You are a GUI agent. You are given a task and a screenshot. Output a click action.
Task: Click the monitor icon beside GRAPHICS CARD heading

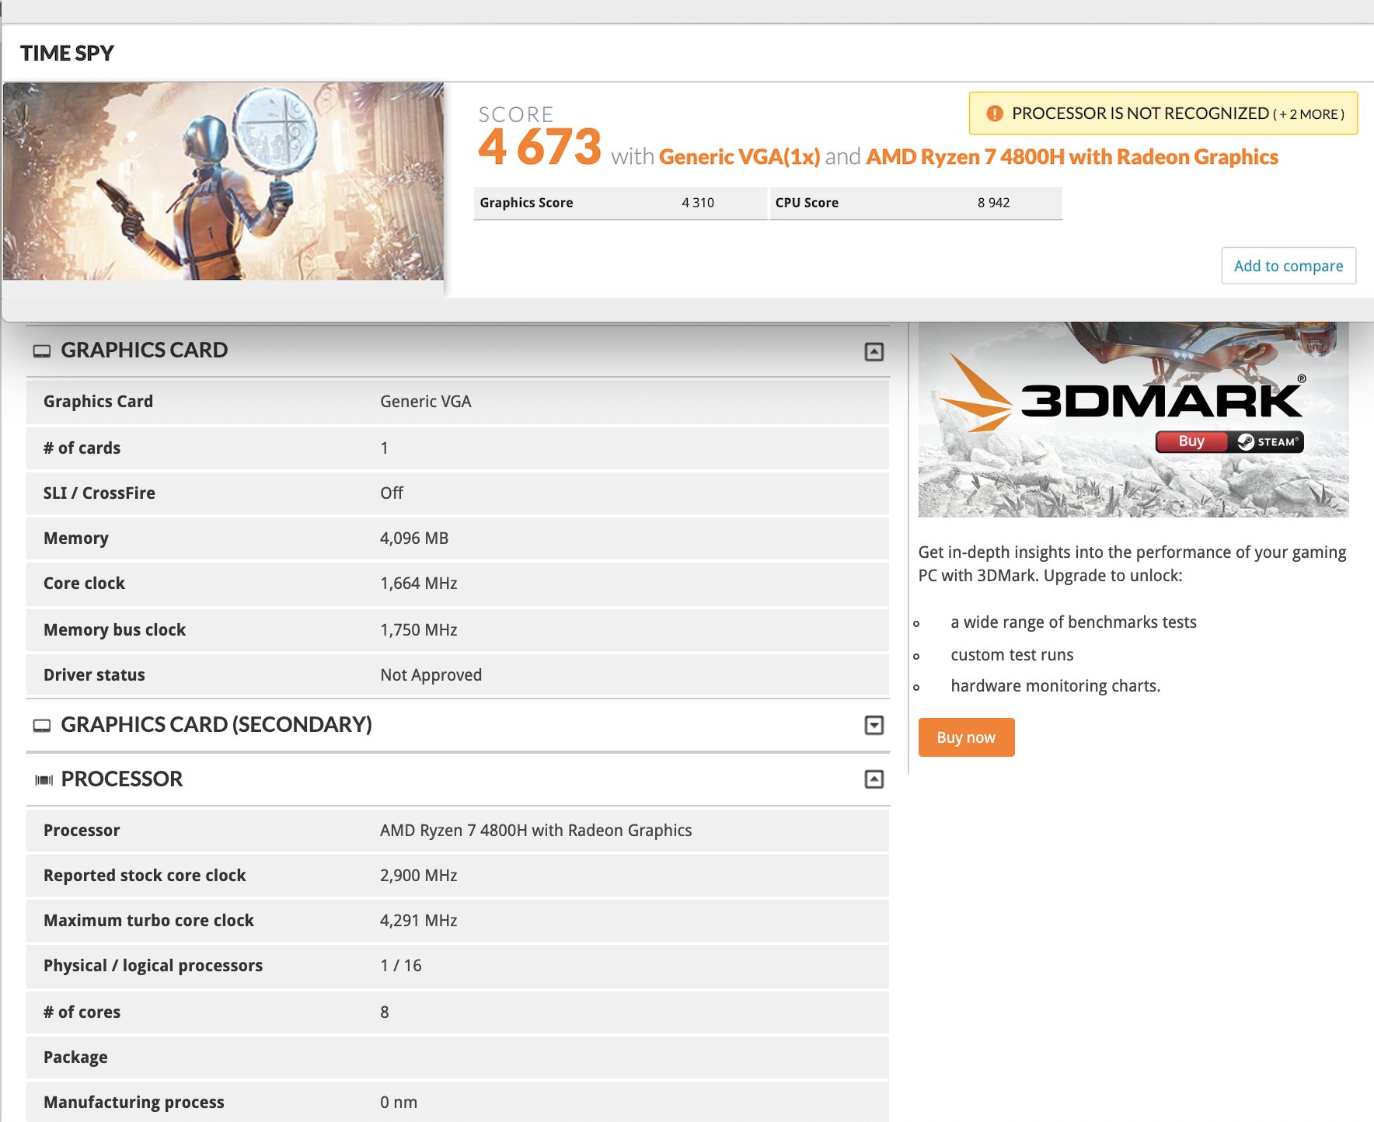(x=41, y=351)
